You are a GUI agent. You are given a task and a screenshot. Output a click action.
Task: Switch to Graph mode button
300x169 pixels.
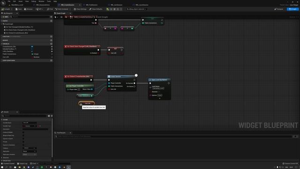[x=292, y=9]
